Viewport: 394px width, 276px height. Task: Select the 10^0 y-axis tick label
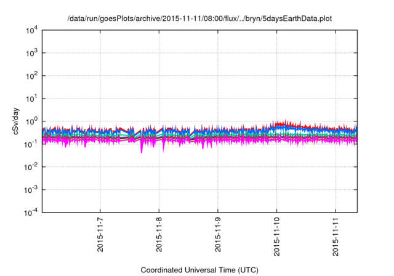(x=32, y=121)
